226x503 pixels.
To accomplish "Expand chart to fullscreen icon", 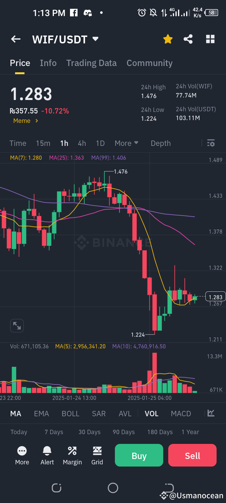I will point(17,326).
